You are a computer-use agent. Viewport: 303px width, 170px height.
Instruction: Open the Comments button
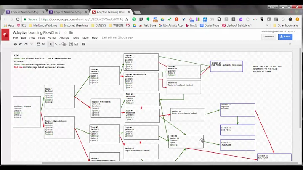tap(268, 37)
